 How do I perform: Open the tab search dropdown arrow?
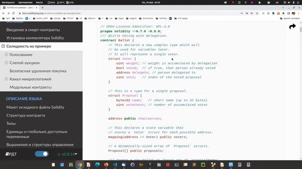(x=283, y=8)
